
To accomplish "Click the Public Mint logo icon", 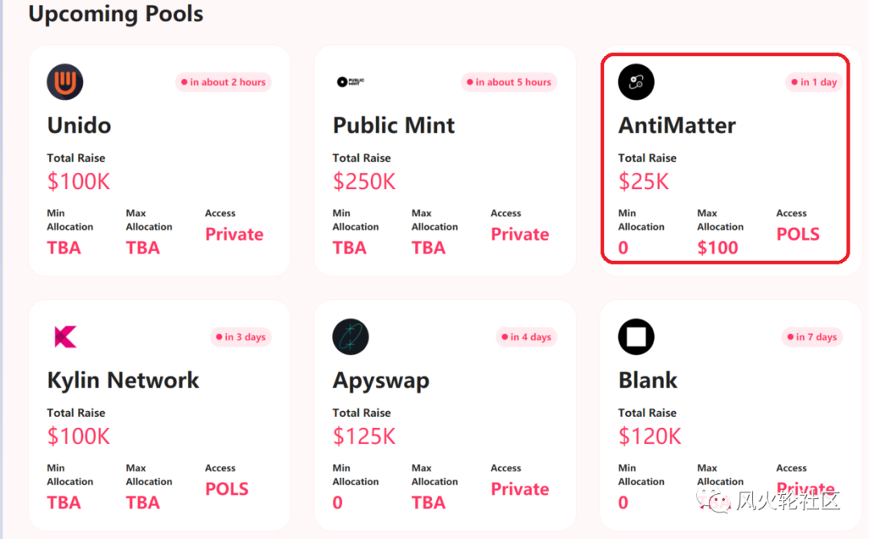I will point(351,82).
